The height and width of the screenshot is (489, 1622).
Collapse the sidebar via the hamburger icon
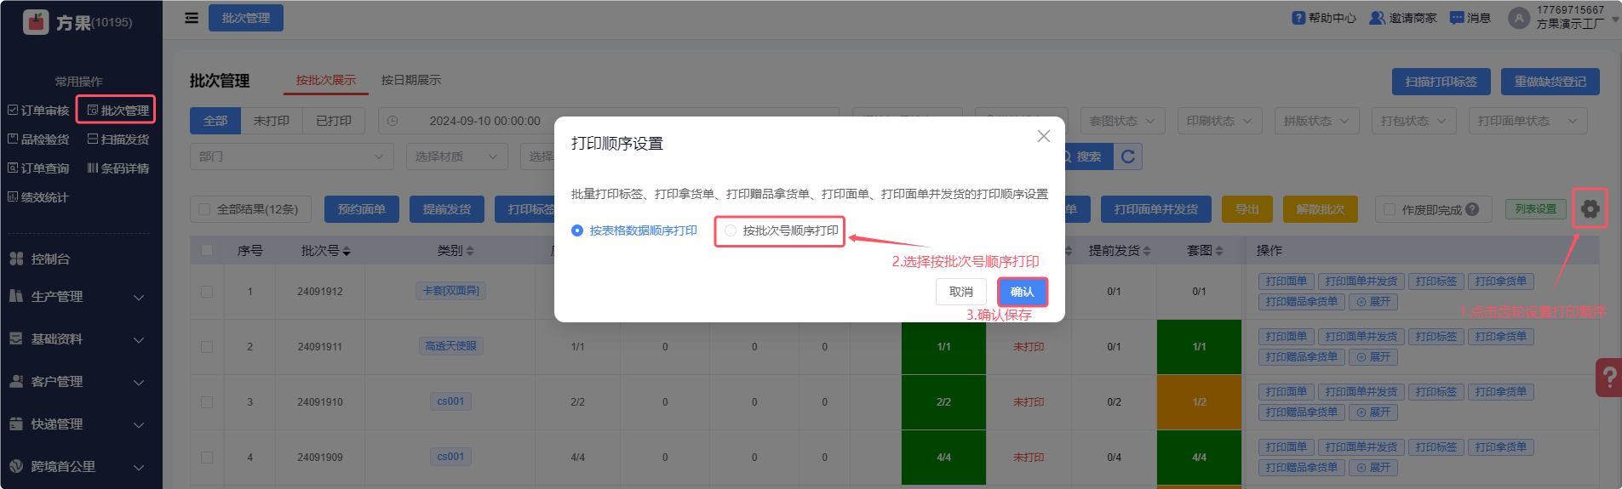[192, 18]
